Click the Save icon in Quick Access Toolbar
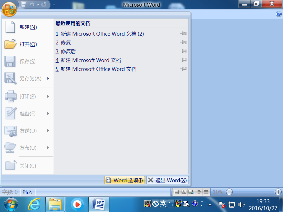Image resolution: width=283 pixels, height=212 pixels. (x=23, y=4)
